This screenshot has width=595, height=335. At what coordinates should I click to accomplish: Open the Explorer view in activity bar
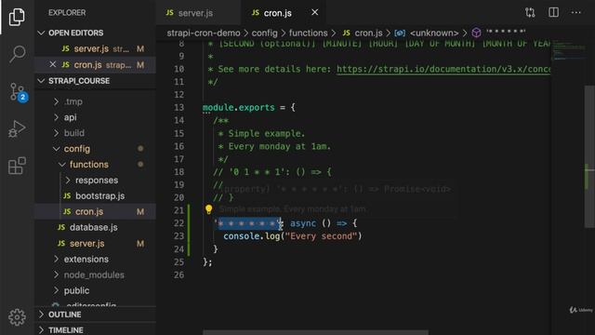pyautogui.click(x=17, y=17)
